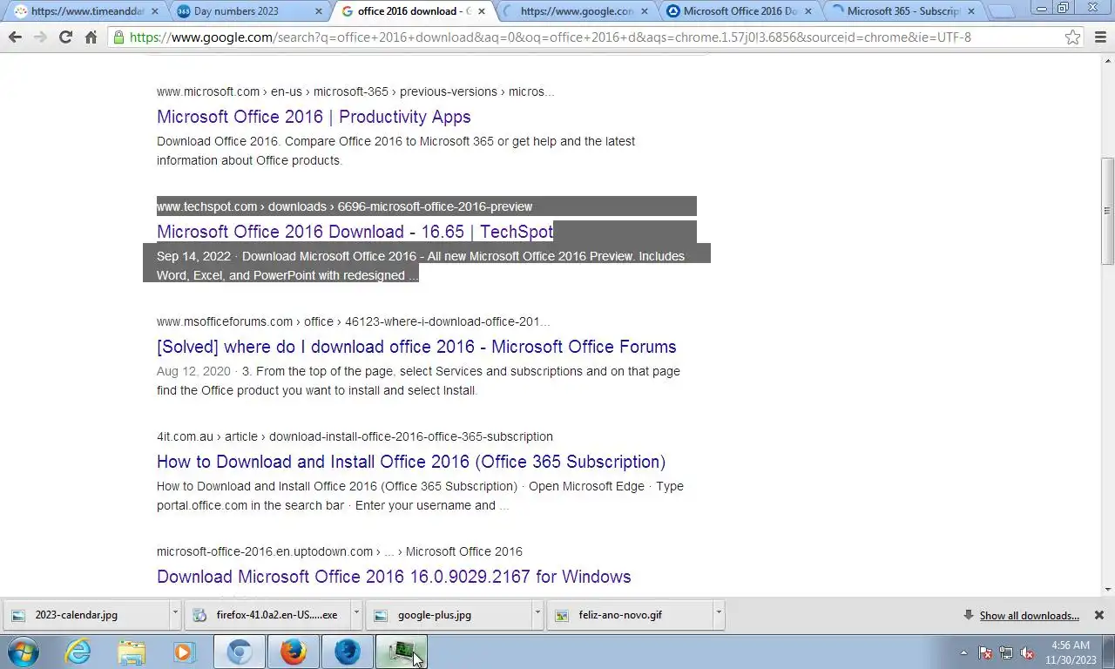Open the Home page icon

point(91,37)
